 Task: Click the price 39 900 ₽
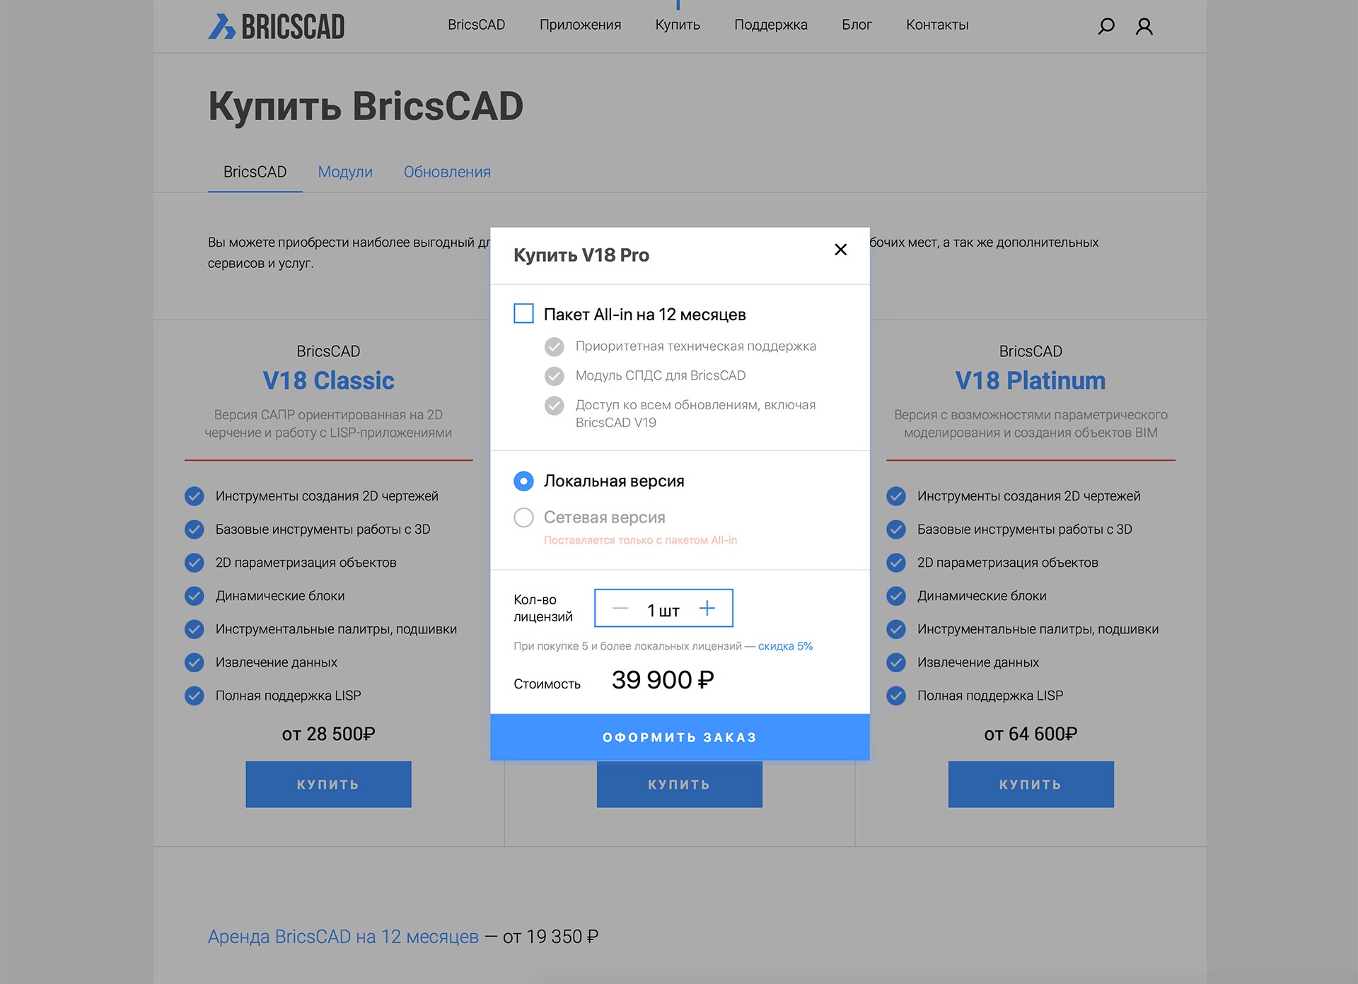(x=663, y=680)
